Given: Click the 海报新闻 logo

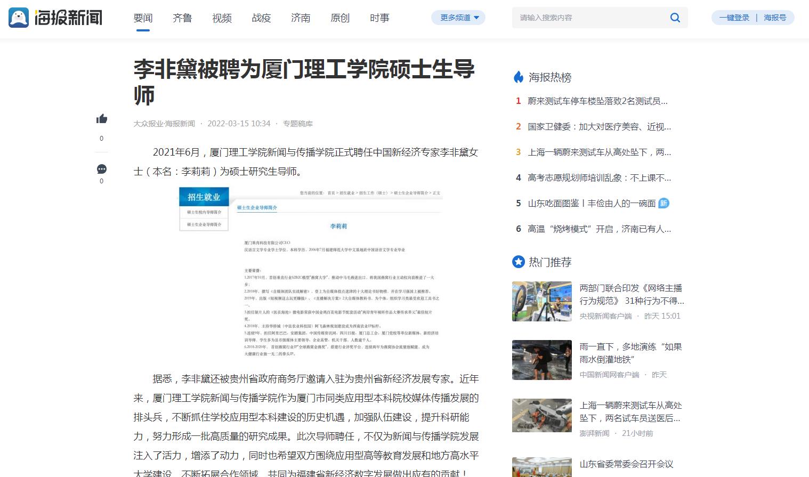Looking at the screenshot, I should click(x=55, y=18).
